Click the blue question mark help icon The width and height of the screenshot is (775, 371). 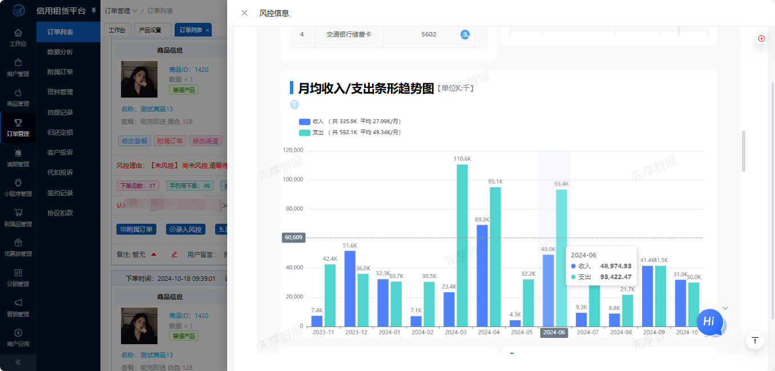[294, 104]
